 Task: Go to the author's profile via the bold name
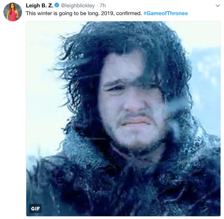click(39, 6)
